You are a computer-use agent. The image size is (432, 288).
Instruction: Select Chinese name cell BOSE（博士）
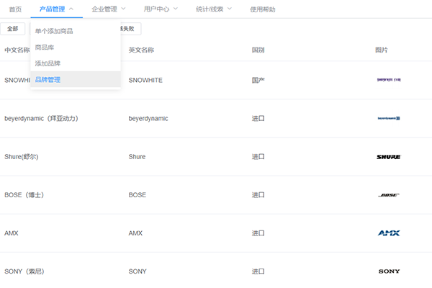pos(24,195)
